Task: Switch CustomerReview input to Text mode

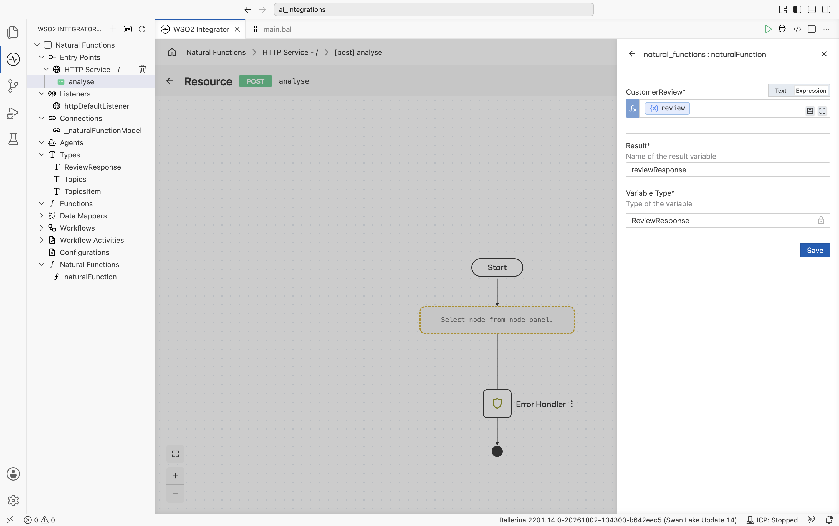Action: [x=780, y=90]
